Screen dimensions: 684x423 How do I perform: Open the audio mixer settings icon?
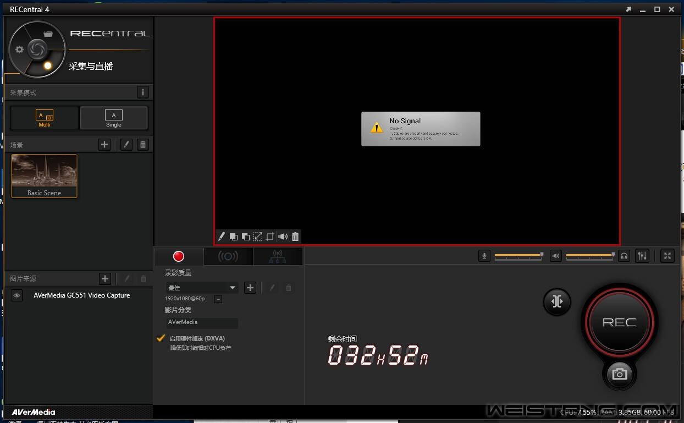tap(642, 256)
